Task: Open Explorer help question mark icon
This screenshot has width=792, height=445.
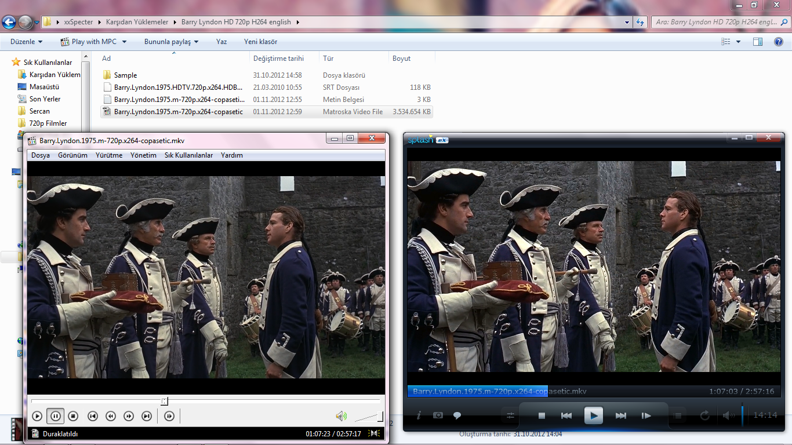Action: click(x=779, y=42)
